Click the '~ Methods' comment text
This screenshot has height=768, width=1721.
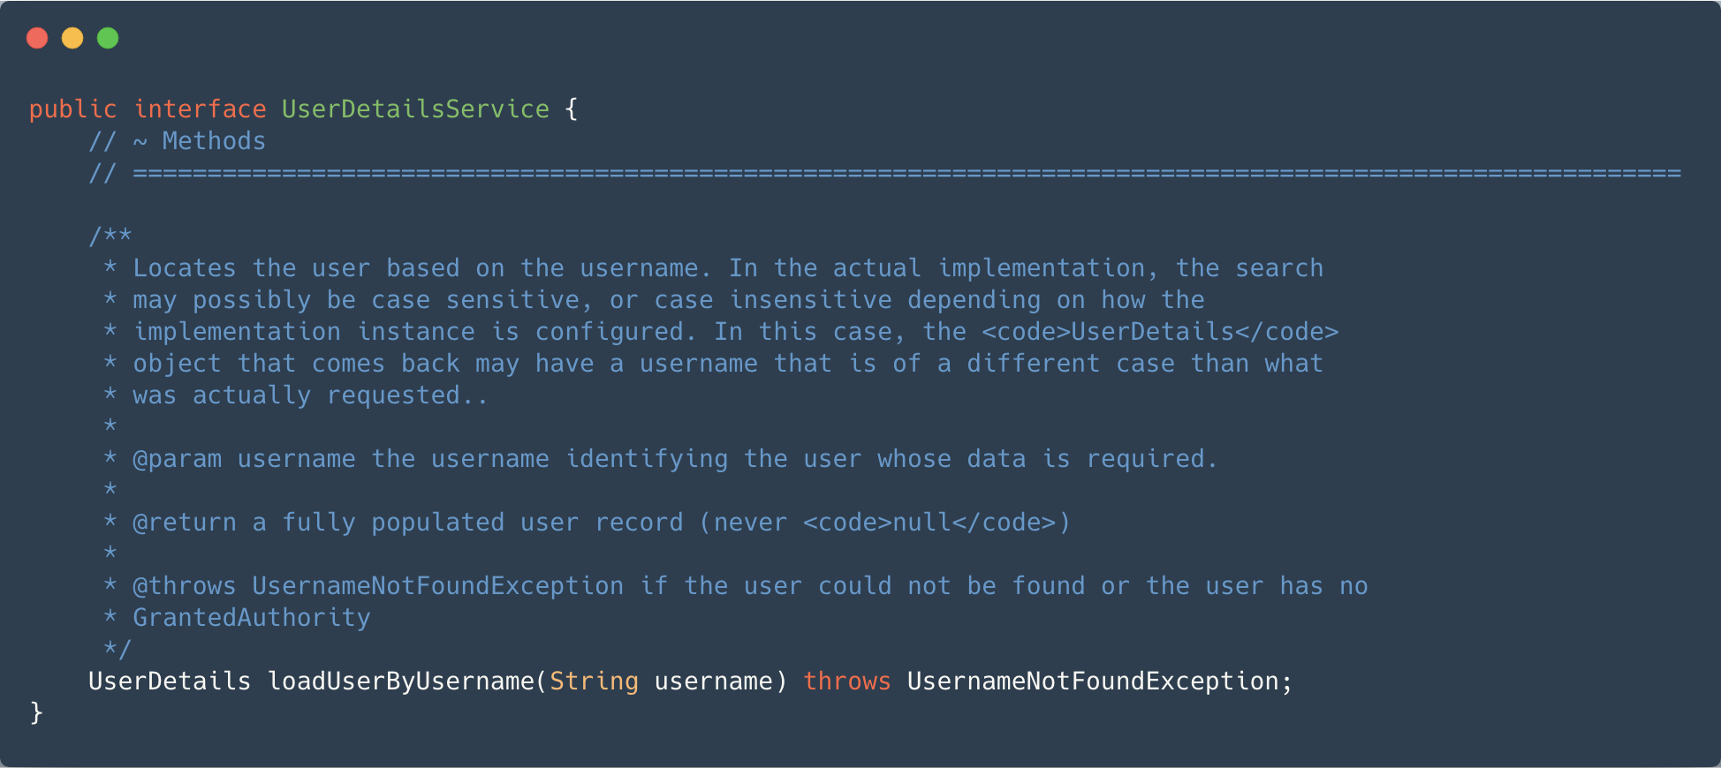pyautogui.click(x=200, y=141)
